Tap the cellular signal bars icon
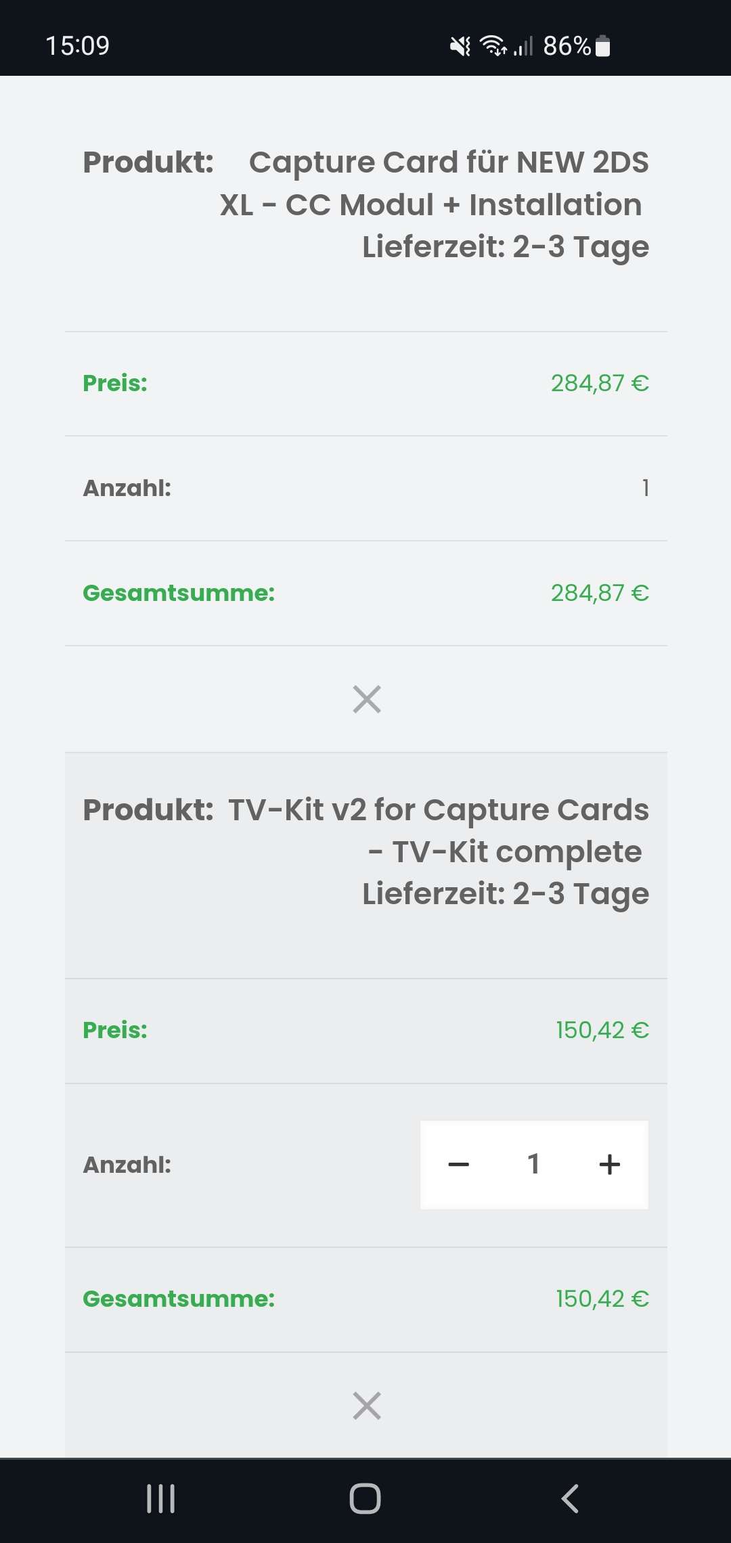 coord(523,46)
